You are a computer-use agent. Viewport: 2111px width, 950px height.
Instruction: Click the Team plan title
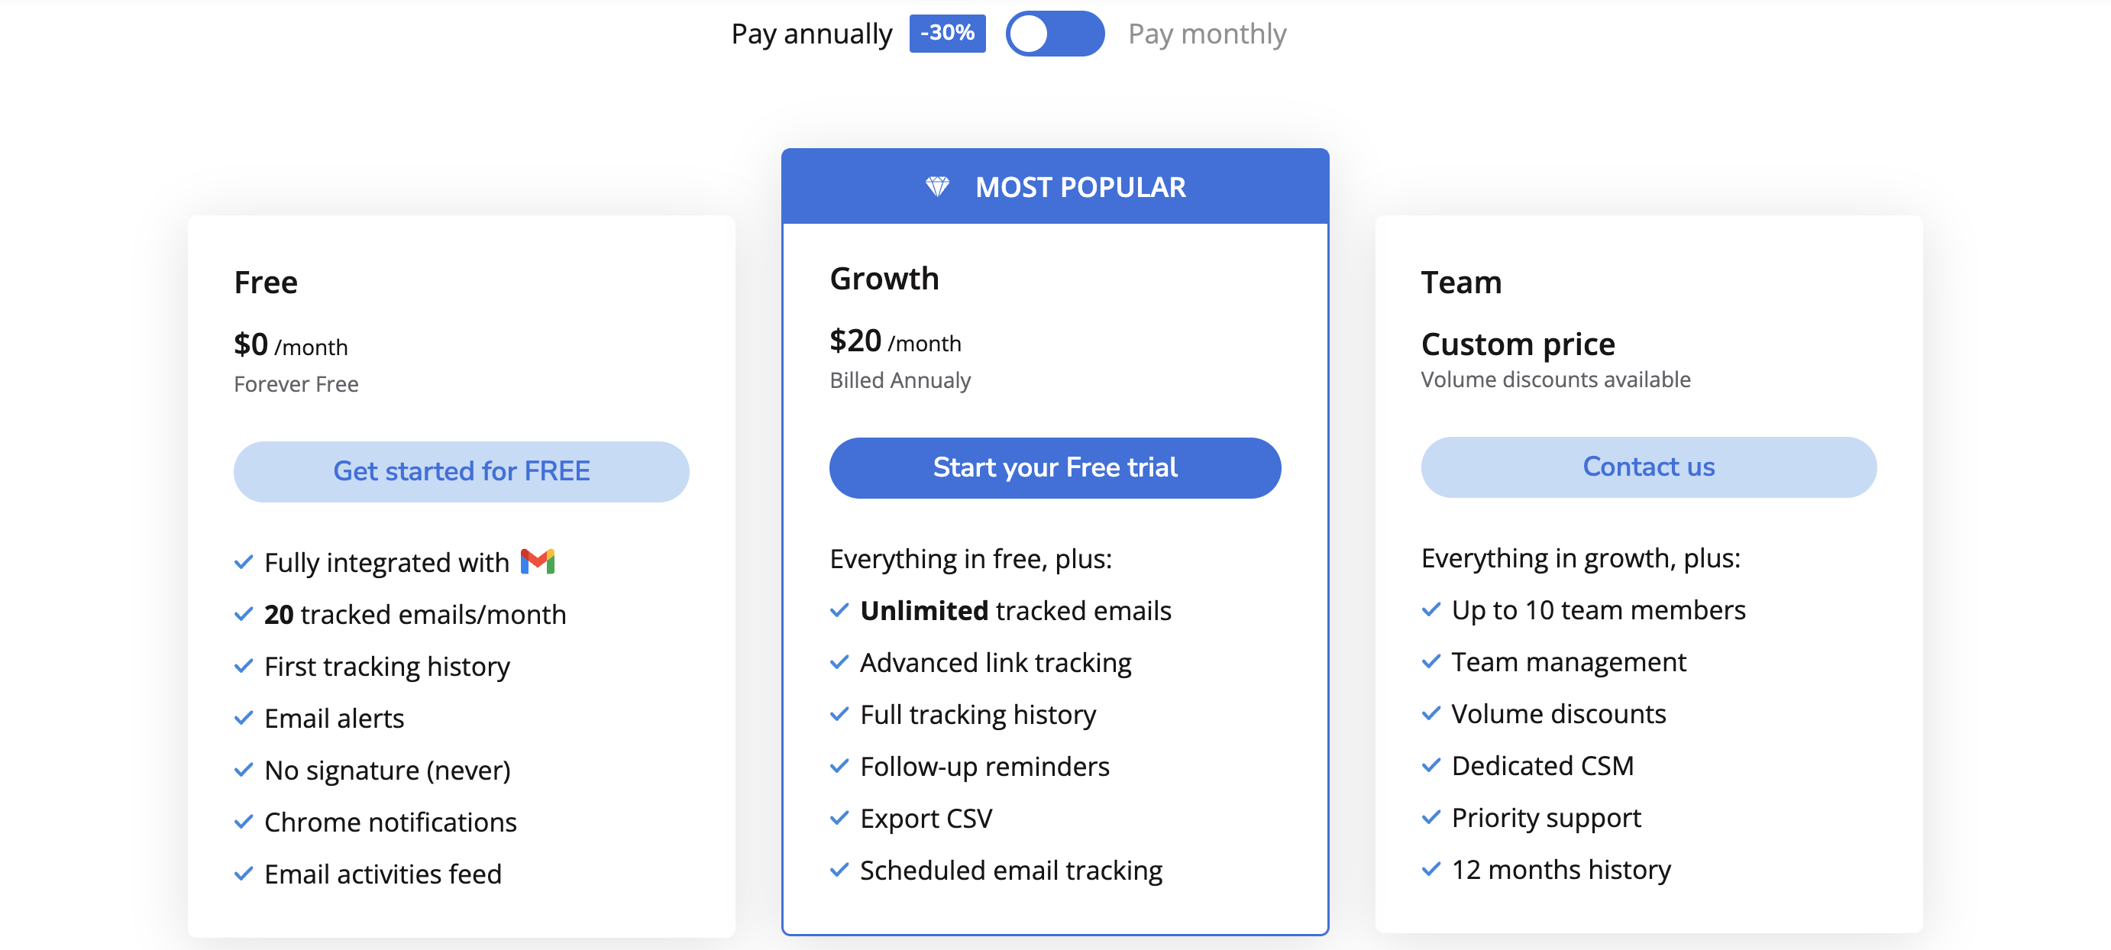coord(1461,282)
